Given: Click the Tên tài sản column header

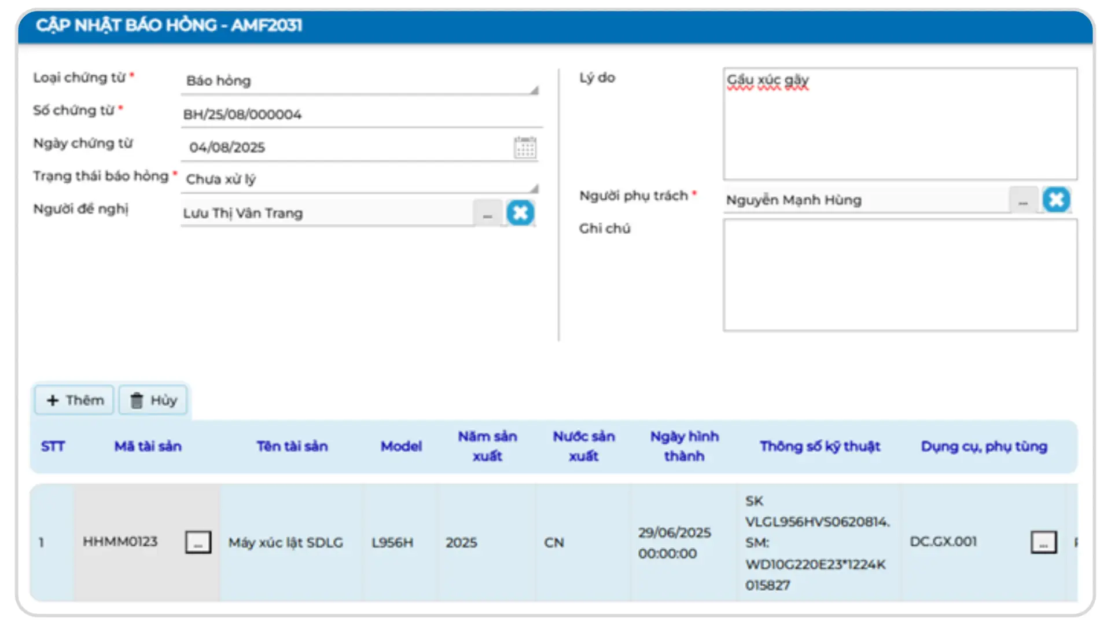Looking at the screenshot, I should click(x=292, y=447).
